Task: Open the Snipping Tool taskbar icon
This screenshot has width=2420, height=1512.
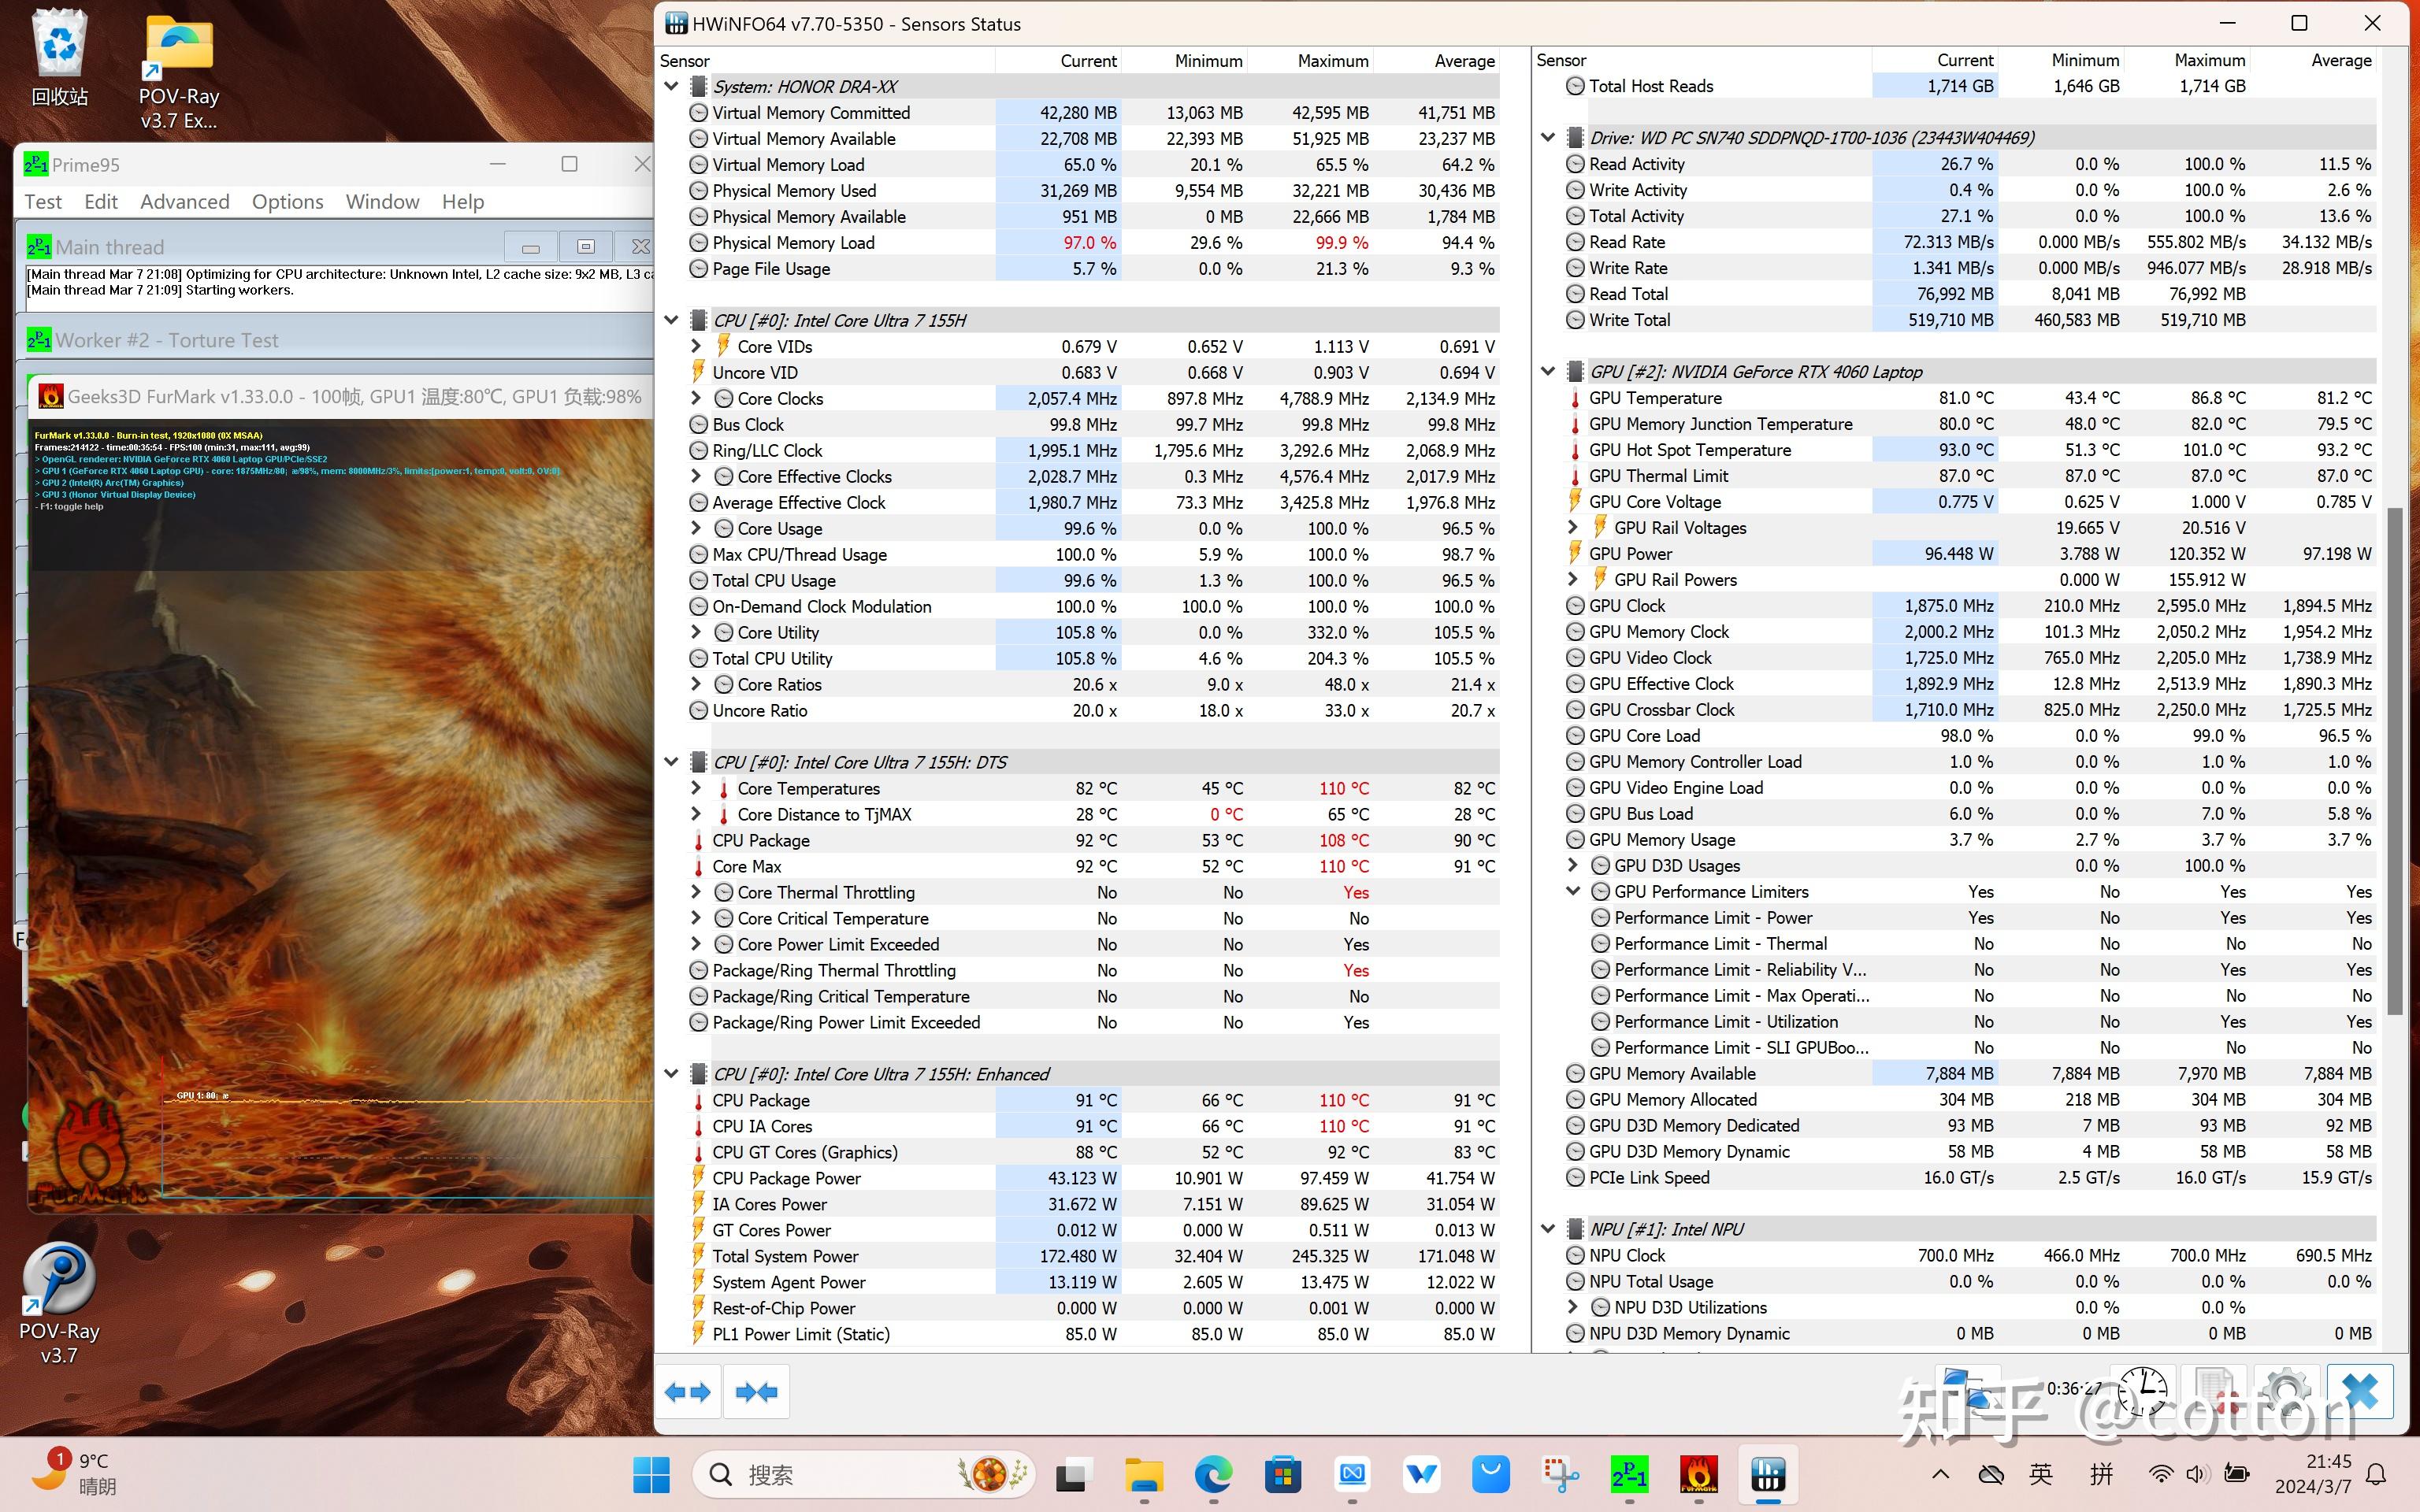Action: [x=1560, y=1474]
